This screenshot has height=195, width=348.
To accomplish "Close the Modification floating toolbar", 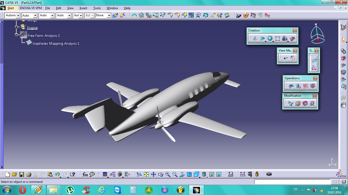I will click(x=315, y=96).
